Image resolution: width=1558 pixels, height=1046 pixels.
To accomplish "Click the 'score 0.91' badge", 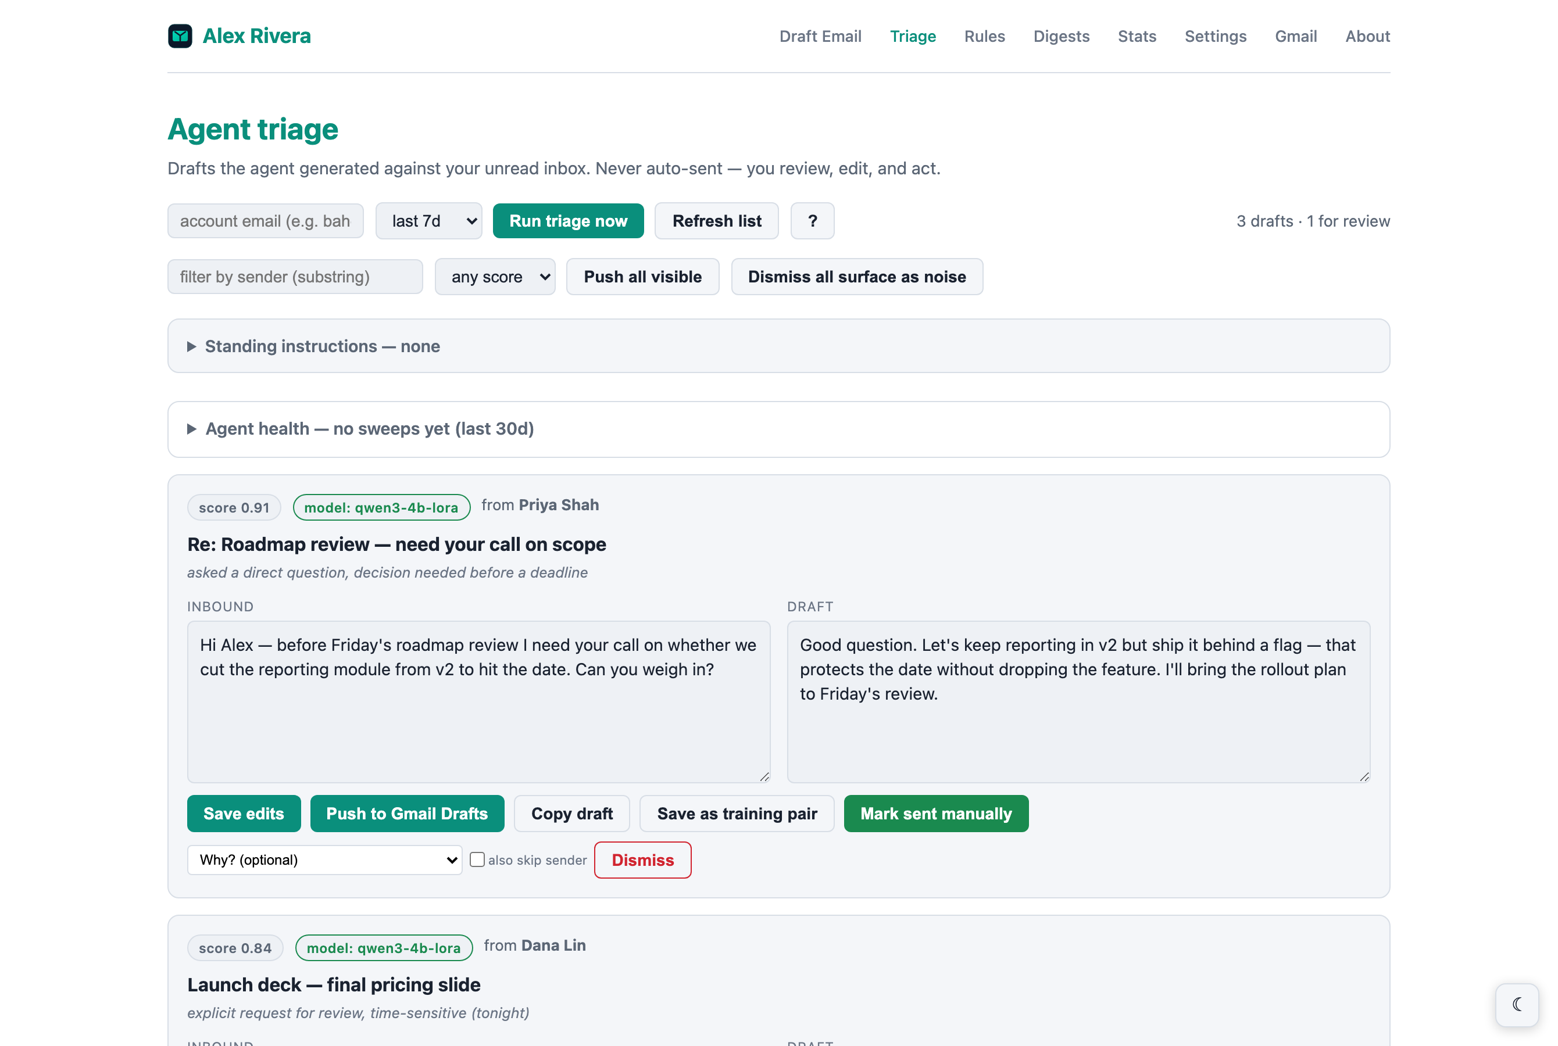I will tap(234, 507).
